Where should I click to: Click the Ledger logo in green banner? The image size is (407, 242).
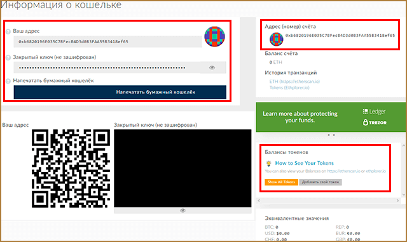point(374,111)
